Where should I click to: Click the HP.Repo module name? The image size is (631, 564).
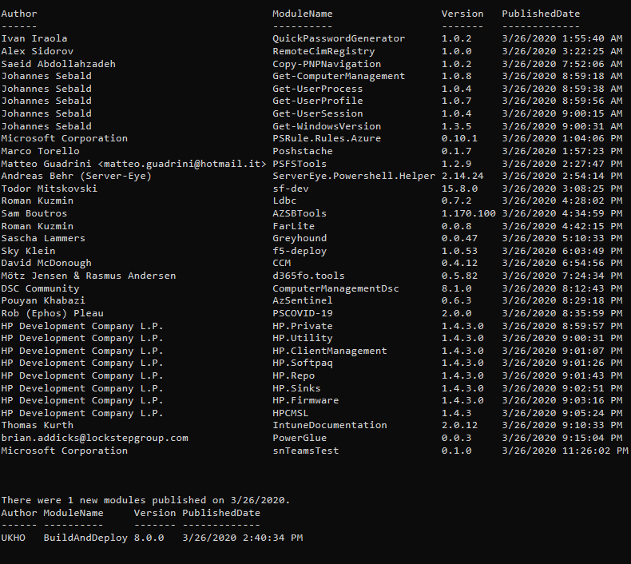[293, 376]
